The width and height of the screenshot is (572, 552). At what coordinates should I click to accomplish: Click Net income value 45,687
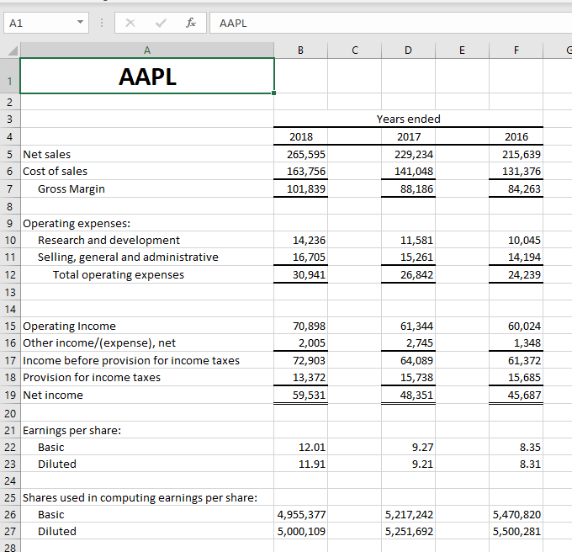pyautogui.click(x=516, y=395)
